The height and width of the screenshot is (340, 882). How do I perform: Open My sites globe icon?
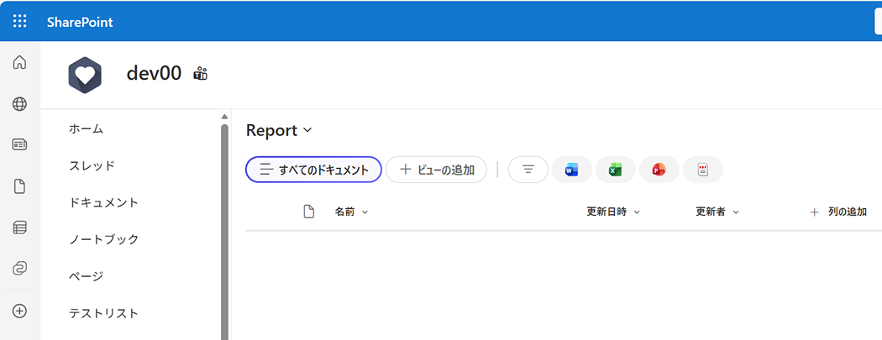point(19,104)
